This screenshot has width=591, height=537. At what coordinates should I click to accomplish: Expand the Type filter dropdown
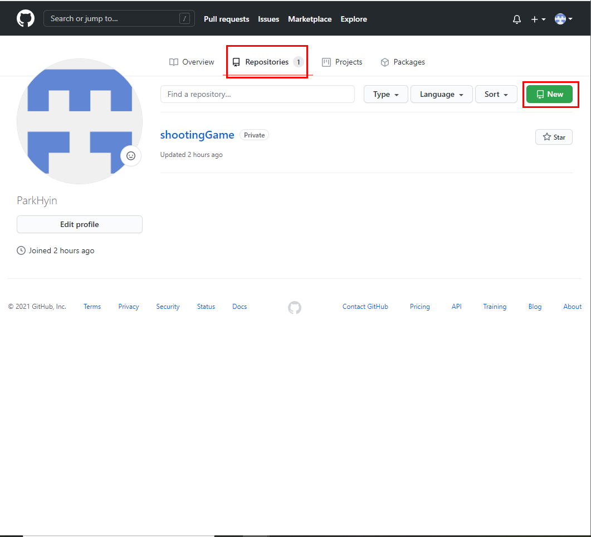point(385,94)
